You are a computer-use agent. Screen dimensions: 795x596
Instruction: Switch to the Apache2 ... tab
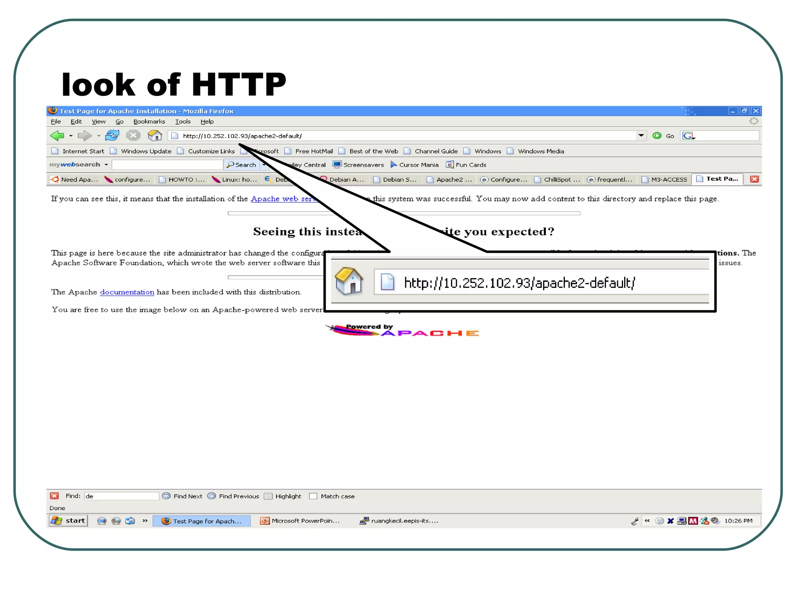[449, 179]
